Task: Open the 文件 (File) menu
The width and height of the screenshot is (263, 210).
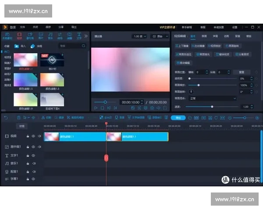Action: (x=22, y=27)
